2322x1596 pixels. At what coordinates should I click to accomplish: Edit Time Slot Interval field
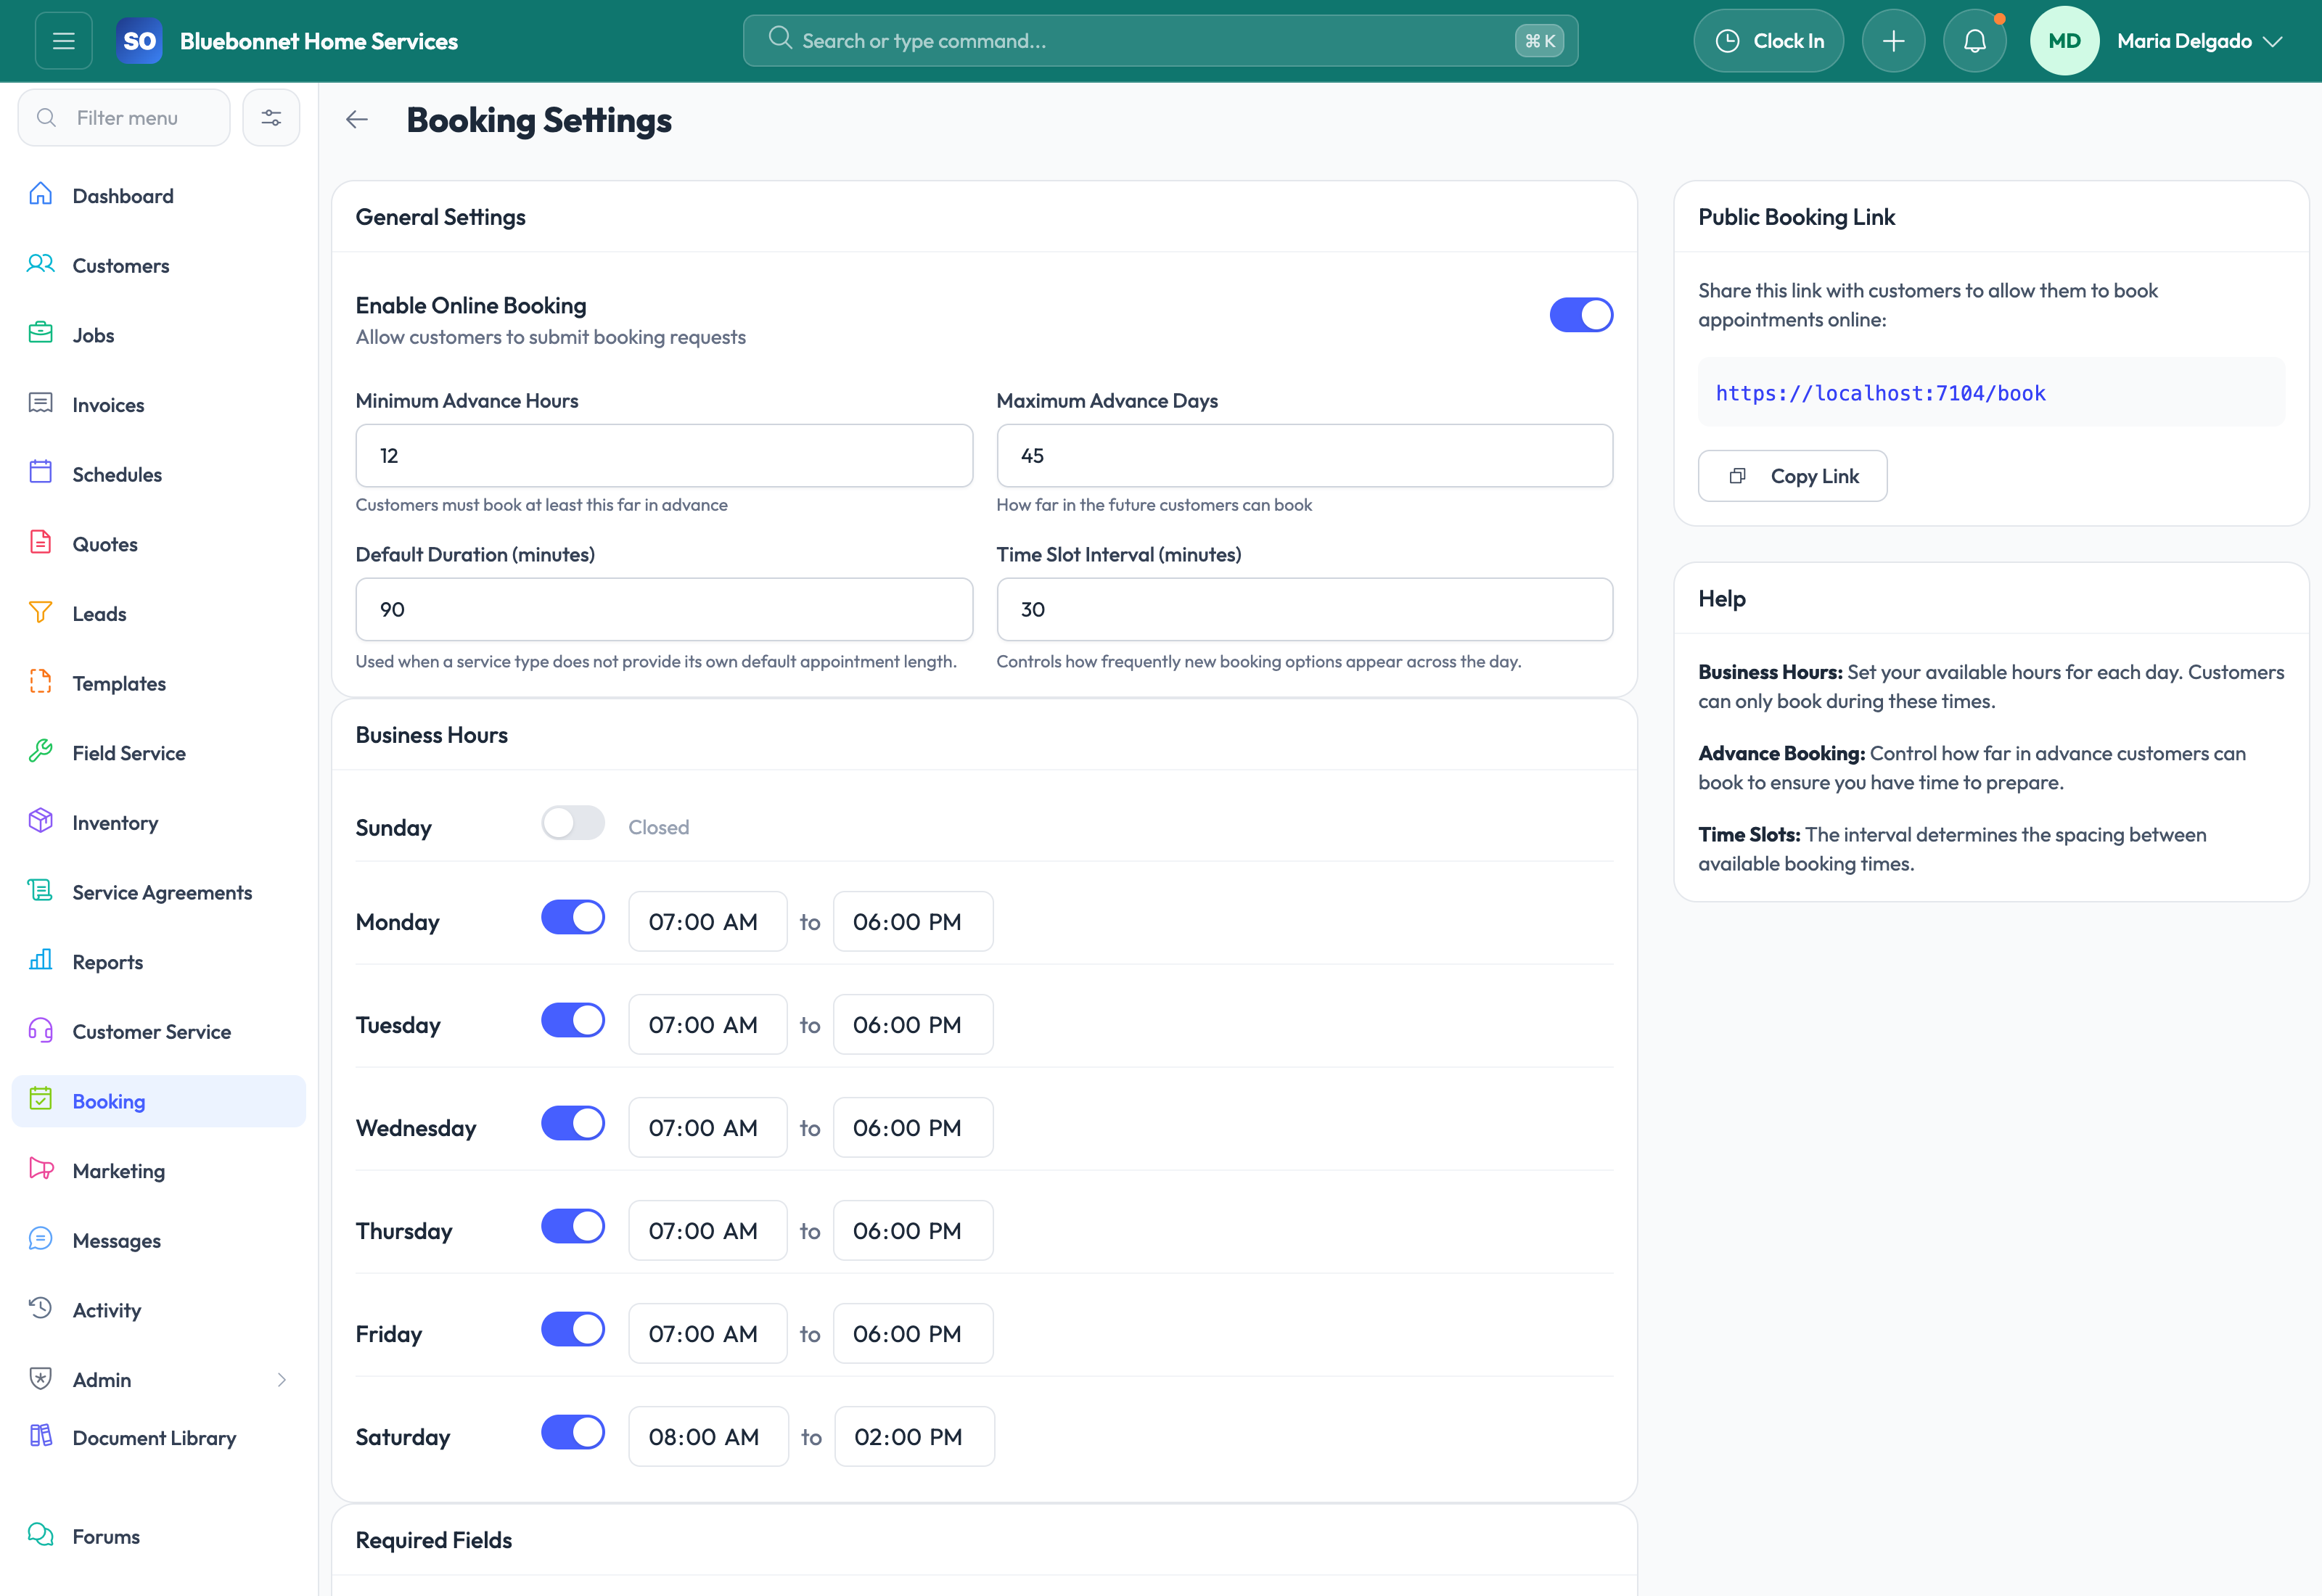[x=1304, y=609]
